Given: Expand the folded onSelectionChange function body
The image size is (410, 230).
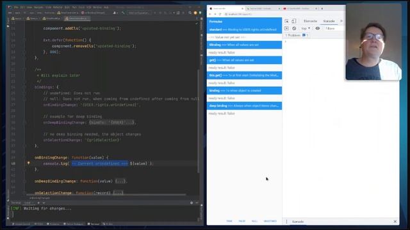Looking at the screenshot, I should click(118, 193).
